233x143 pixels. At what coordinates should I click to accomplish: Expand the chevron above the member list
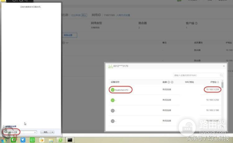click(67, 43)
